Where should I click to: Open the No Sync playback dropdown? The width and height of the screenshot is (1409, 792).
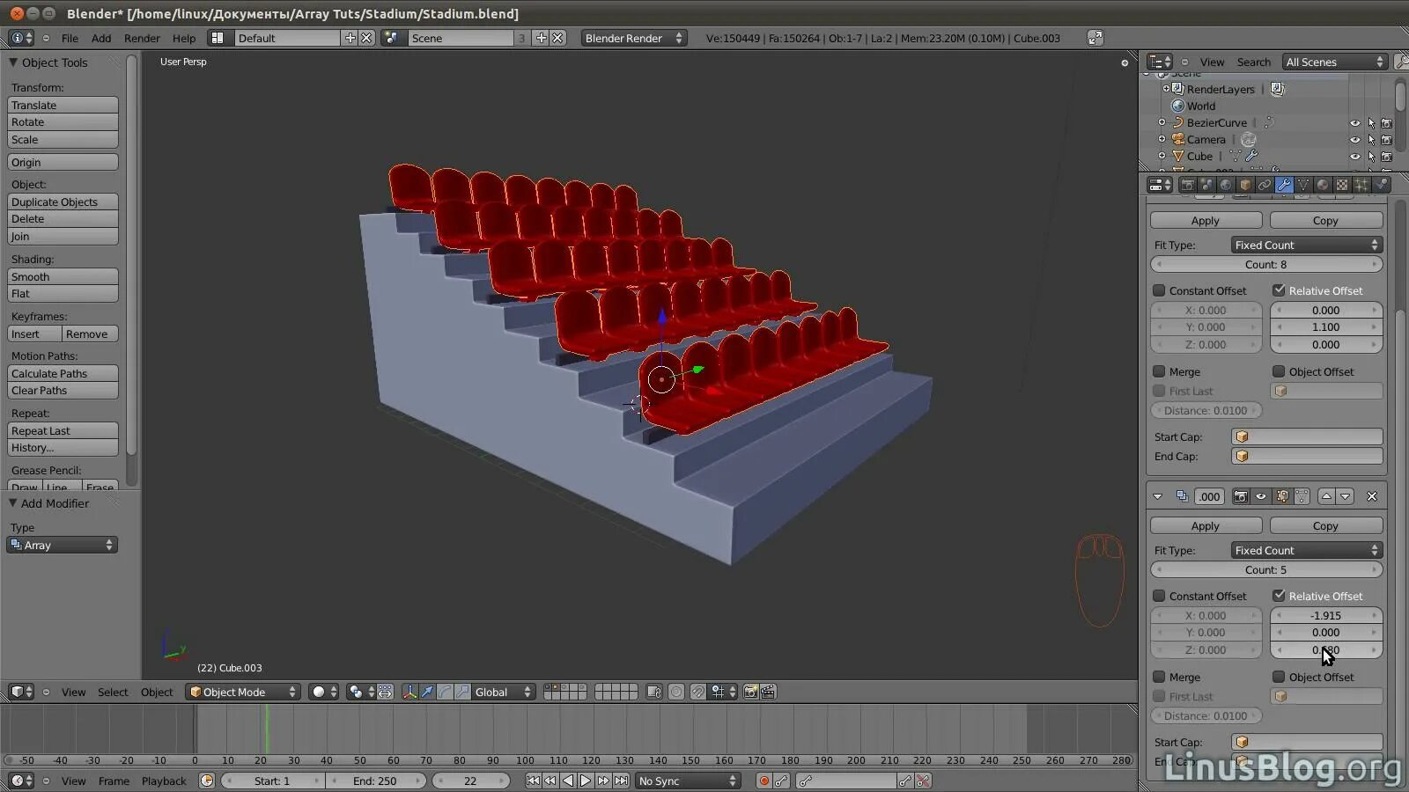point(688,781)
